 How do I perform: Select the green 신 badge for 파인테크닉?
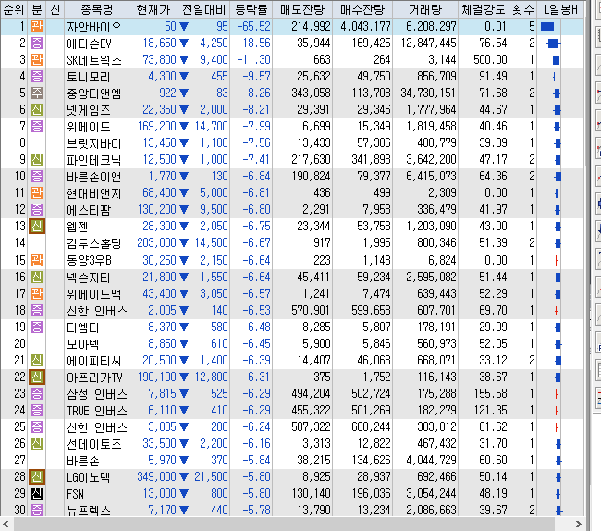click(37, 159)
